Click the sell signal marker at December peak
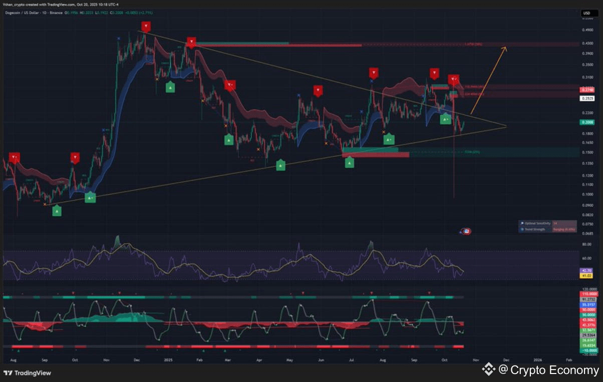The image size is (603, 382). click(x=146, y=27)
